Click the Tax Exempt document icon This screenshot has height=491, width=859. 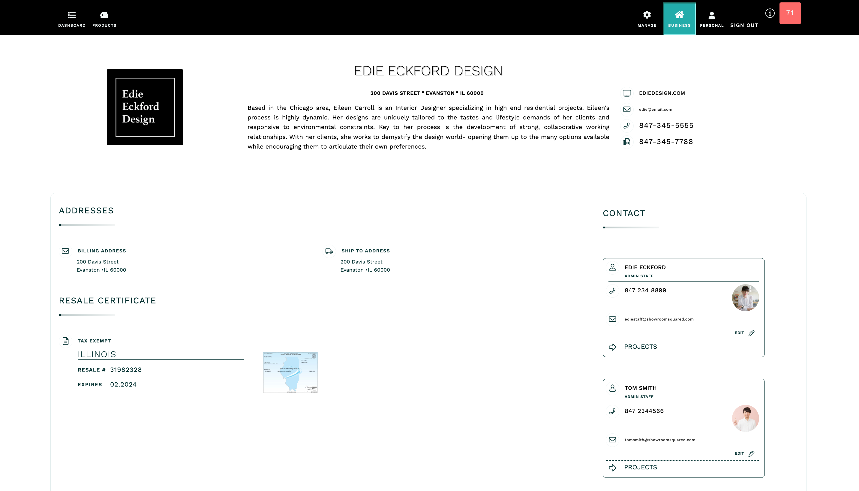65,341
